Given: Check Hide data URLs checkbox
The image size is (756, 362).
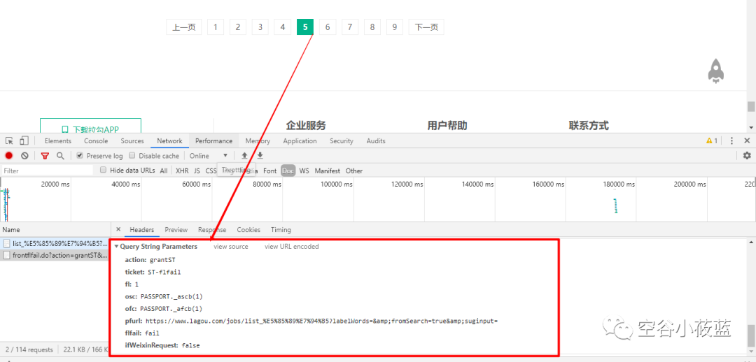Looking at the screenshot, I should tap(103, 170).
